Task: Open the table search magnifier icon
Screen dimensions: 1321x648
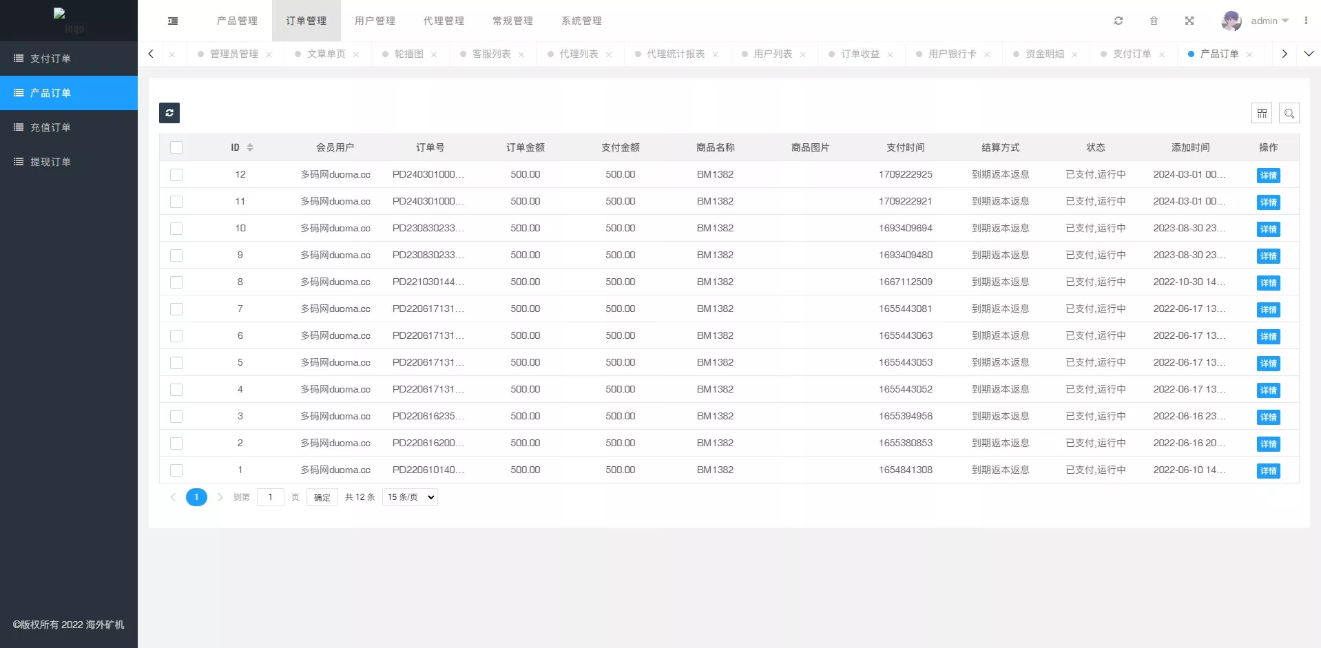Action: click(x=1289, y=113)
